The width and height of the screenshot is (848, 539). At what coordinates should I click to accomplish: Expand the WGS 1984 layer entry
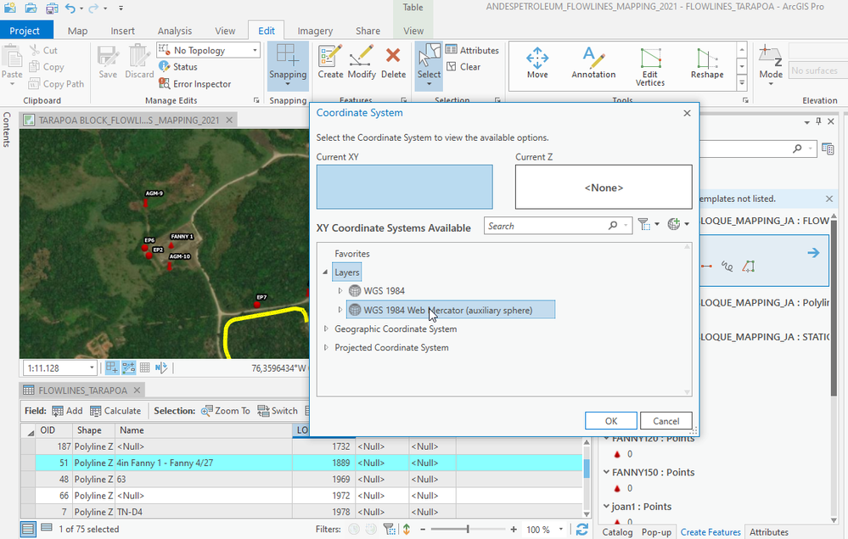(x=340, y=291)
